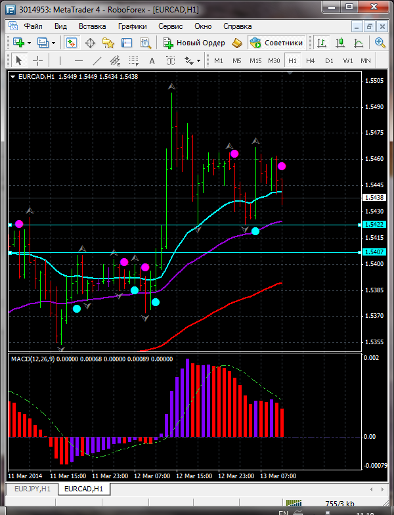This screenshot has height=515, width=394.
Task: Open the Окно menu
Action: click(203, 26)
